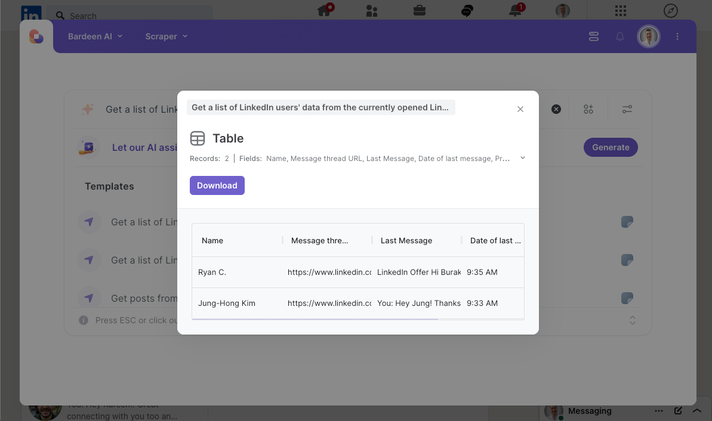Click the Generate button
The width and height of the screenshot is (712, 421).
[x=611, y=147]
